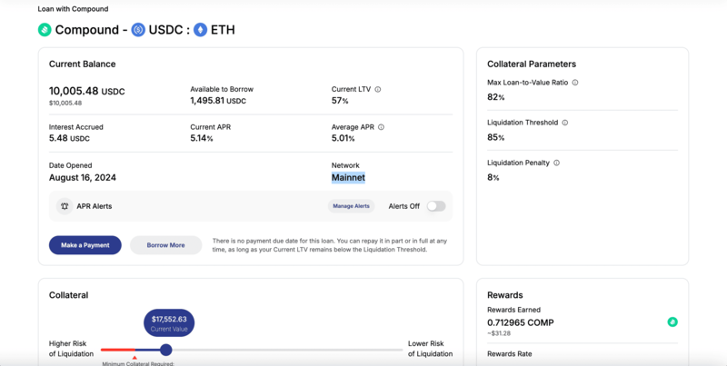727x366 pixels.
Task: Click the 10,005.48 USDC balance value
Action: (x=86, y=91)
